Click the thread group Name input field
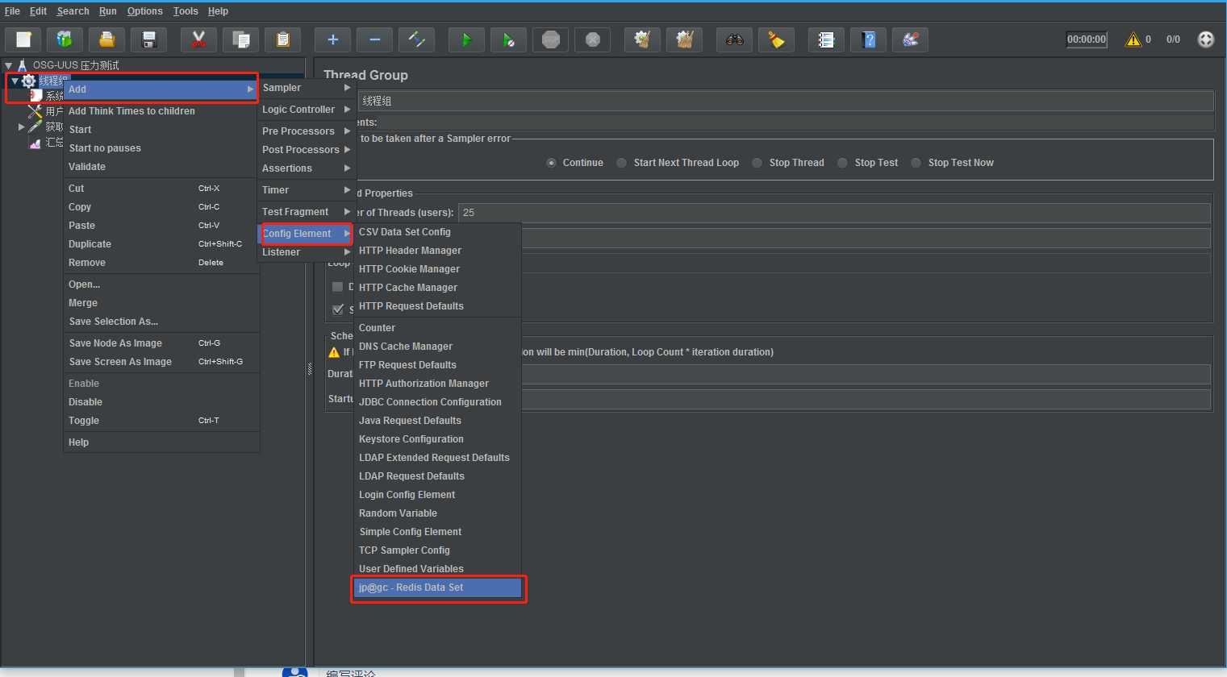Image resolution: width=1227 pixels, height=677 pixels. click(785, 101)
